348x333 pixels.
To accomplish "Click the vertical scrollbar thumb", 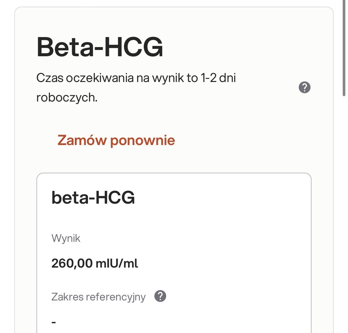I will 344,47.
